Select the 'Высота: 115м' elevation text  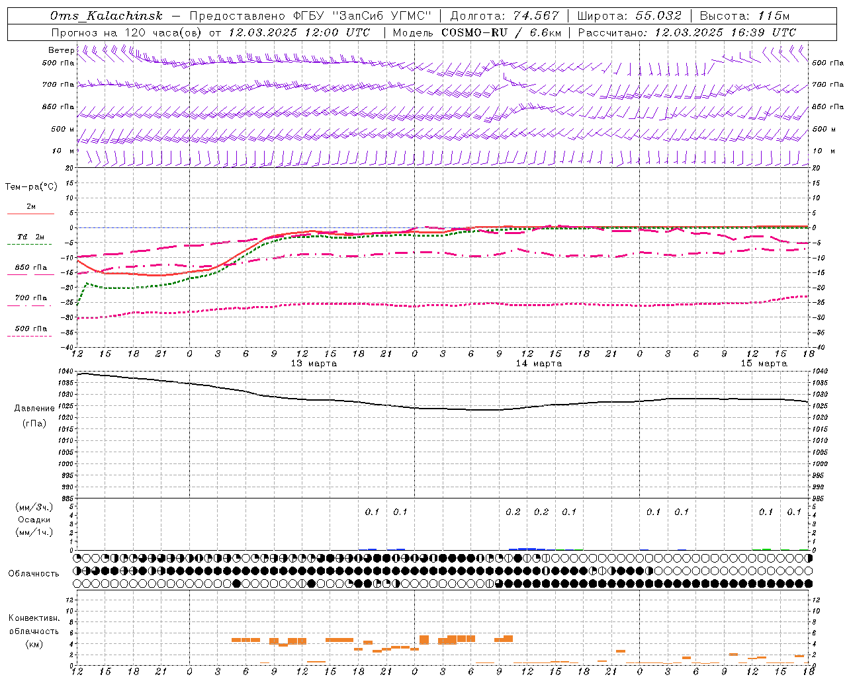744,16
